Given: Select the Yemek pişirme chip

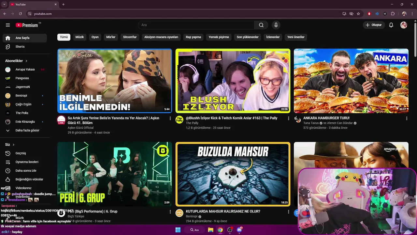Looking at the screenshot, I should point(219,37).
